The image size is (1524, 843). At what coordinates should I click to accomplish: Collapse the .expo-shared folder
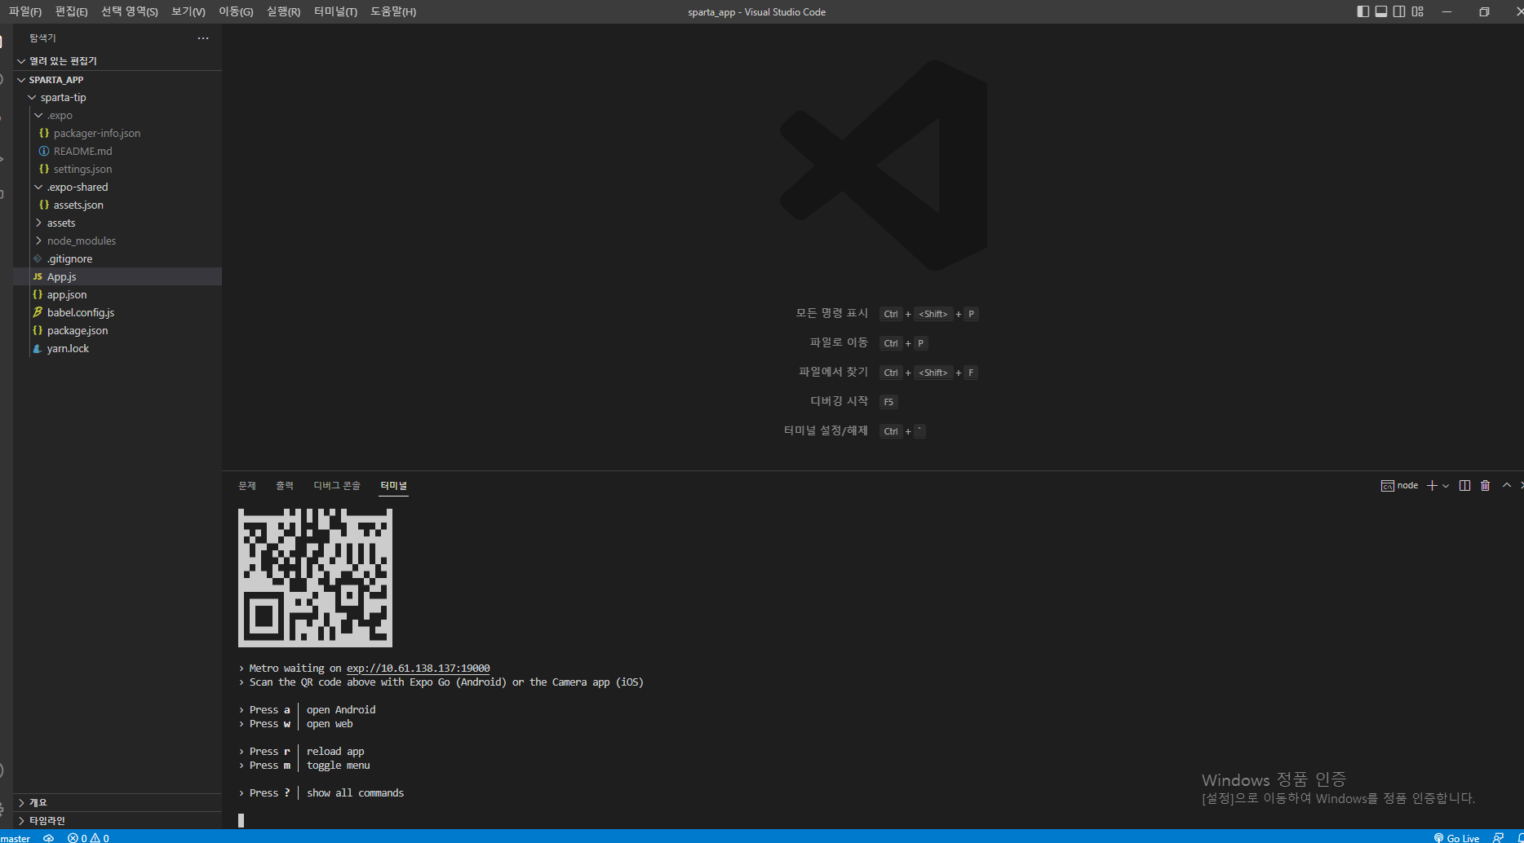pos(117,188)
